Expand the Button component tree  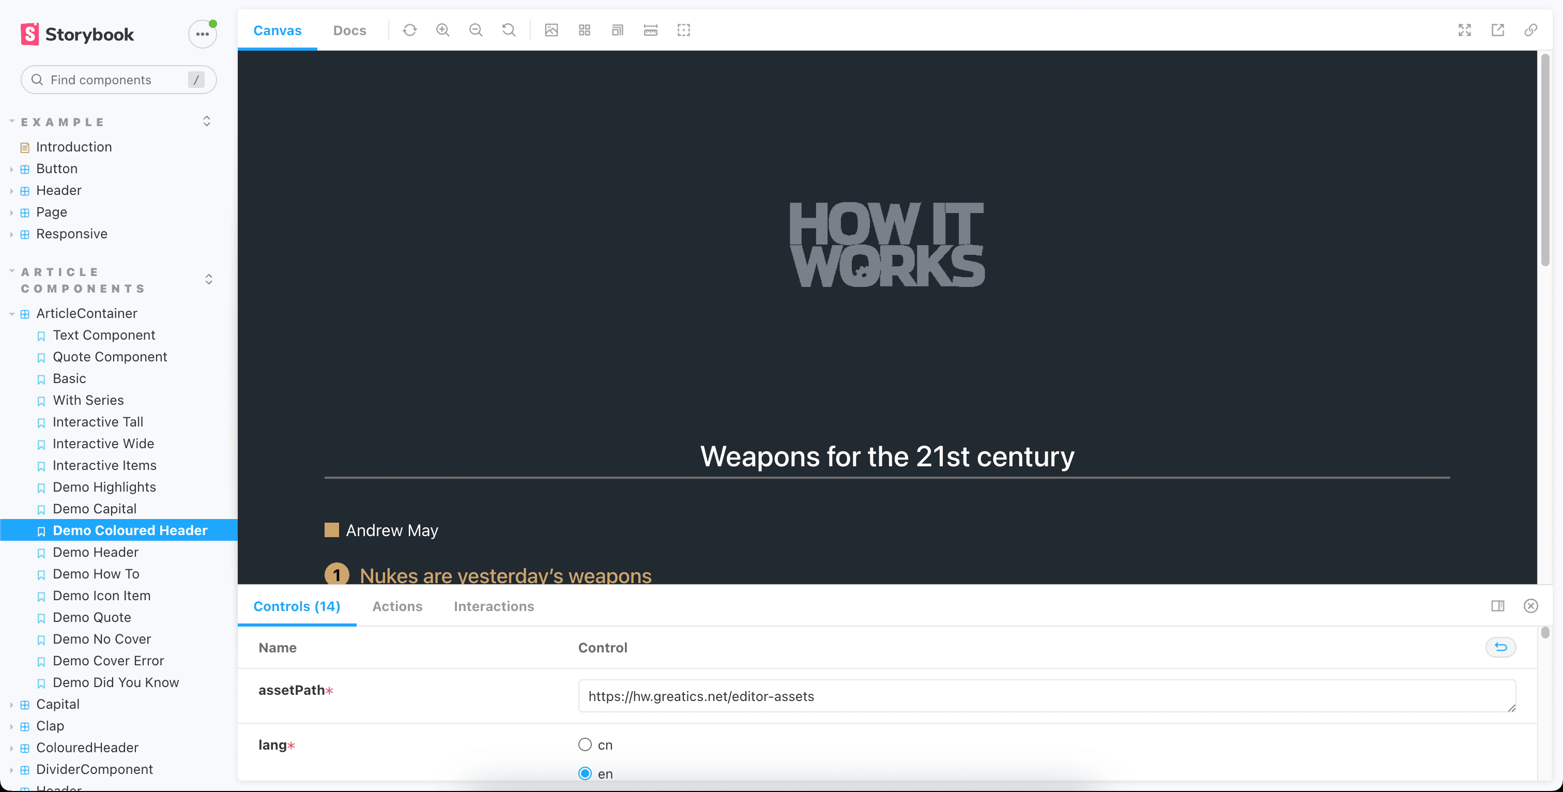(56, 169)
